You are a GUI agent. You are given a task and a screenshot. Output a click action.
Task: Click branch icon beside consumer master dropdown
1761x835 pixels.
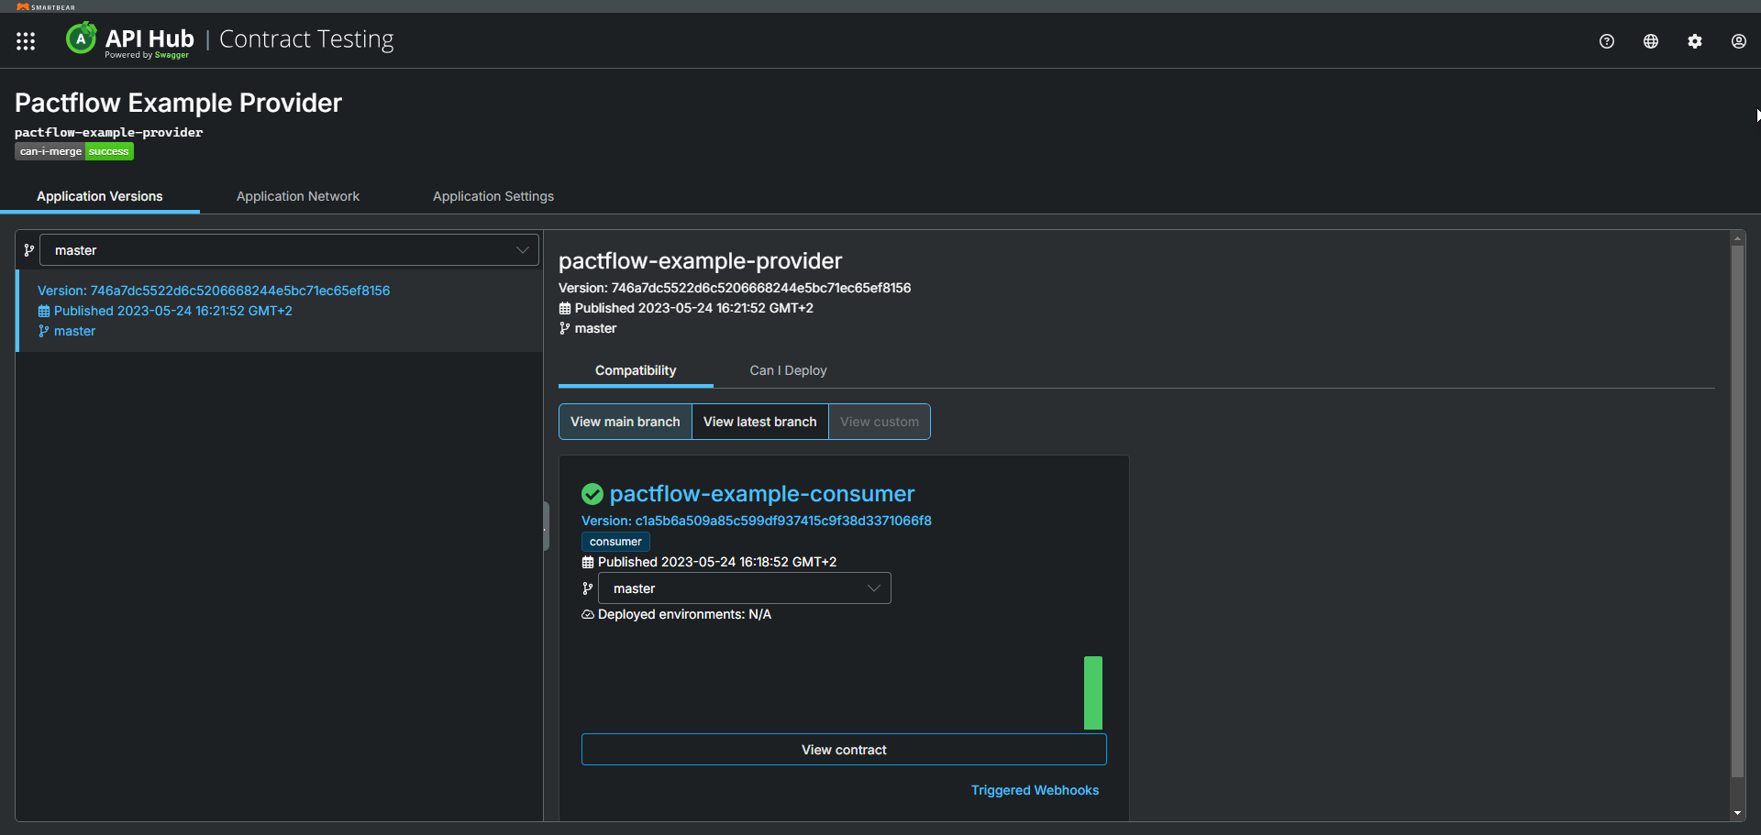click(588, 588)
